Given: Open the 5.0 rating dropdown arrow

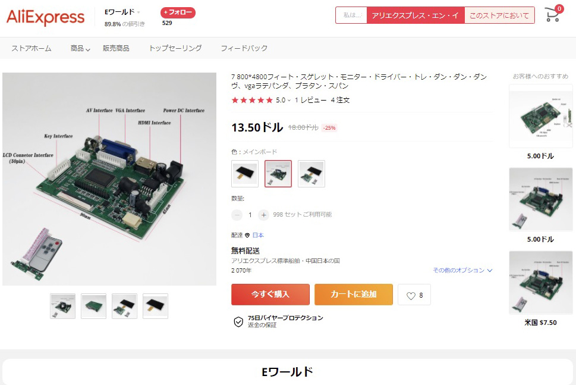Looking at the screenshot, I should 289,101.
